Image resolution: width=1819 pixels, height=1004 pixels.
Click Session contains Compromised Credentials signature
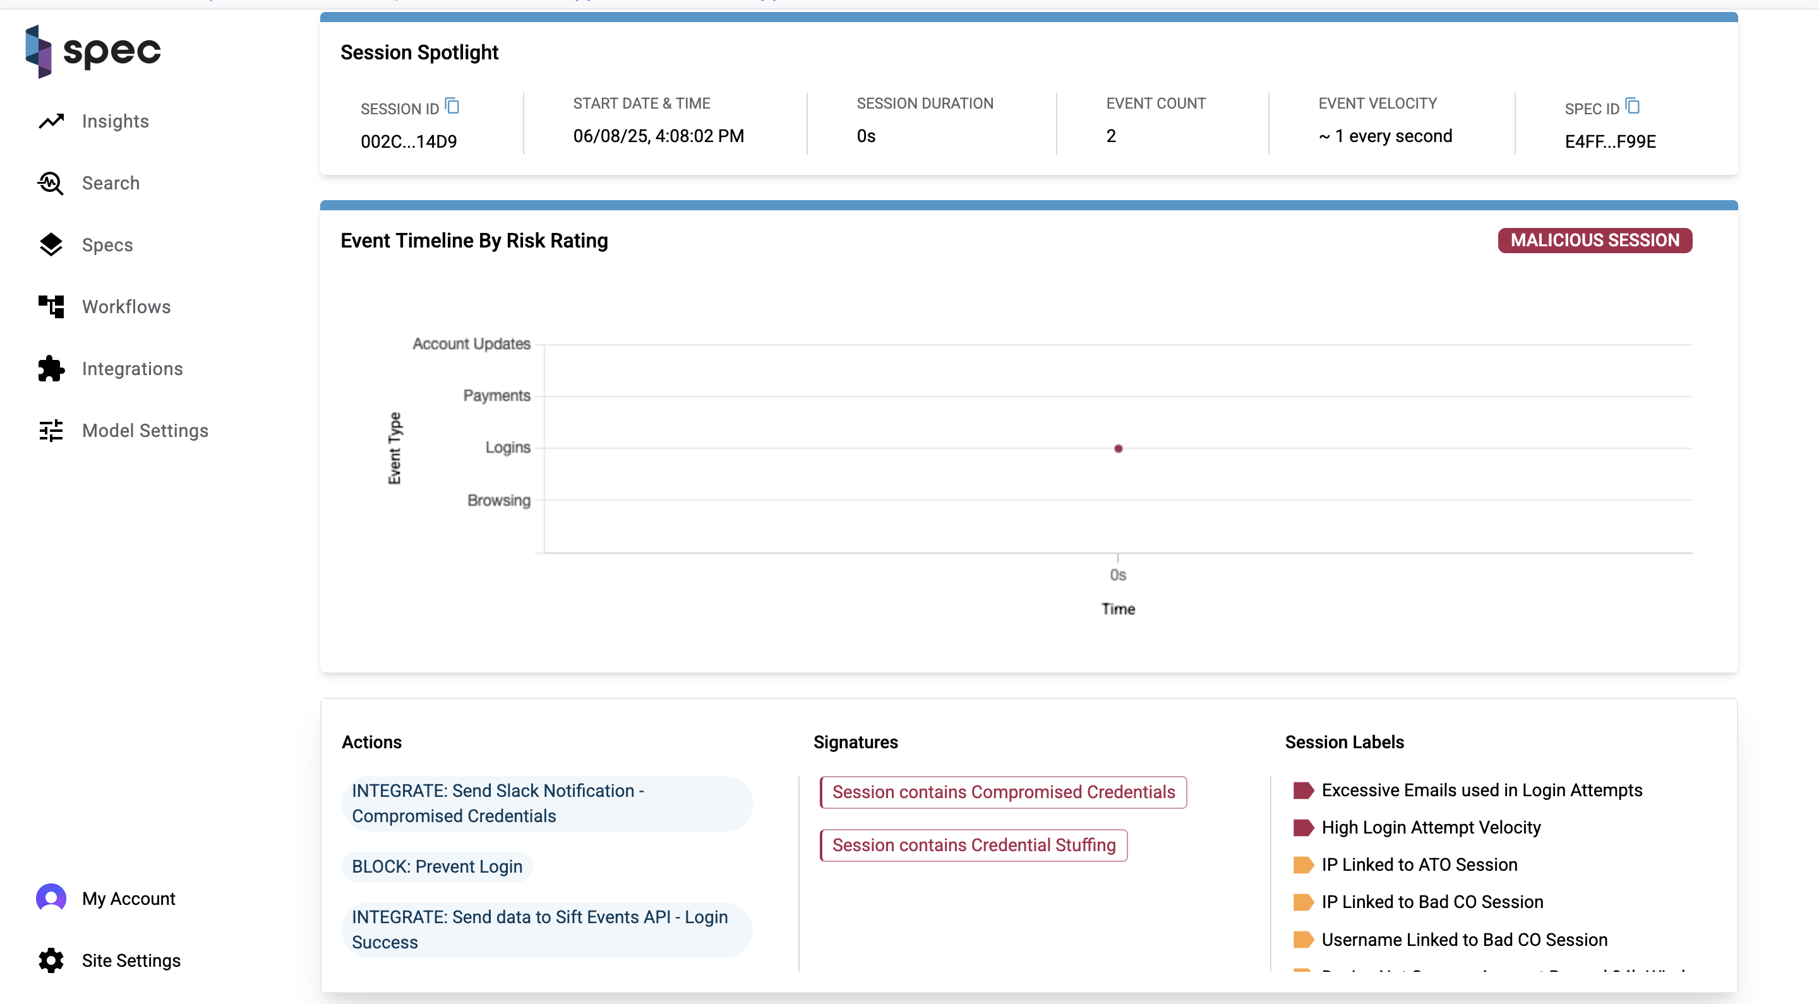(1003, 792)
